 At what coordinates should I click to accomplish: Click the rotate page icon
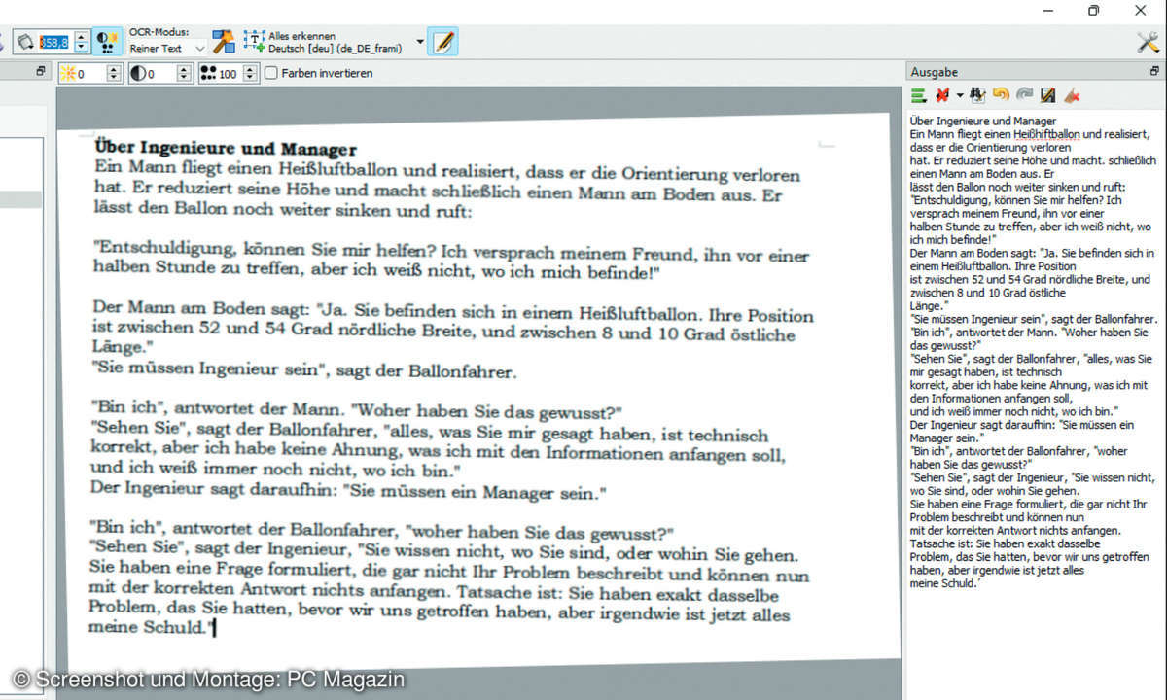[x=25, y=42]
